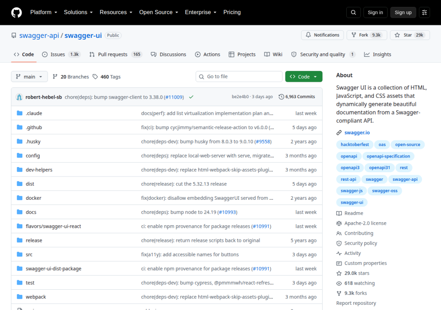Select the swagger-oss topic tag
Image resolution: width=441 pixels, height=310 pixels.
[x=385, y=191]
